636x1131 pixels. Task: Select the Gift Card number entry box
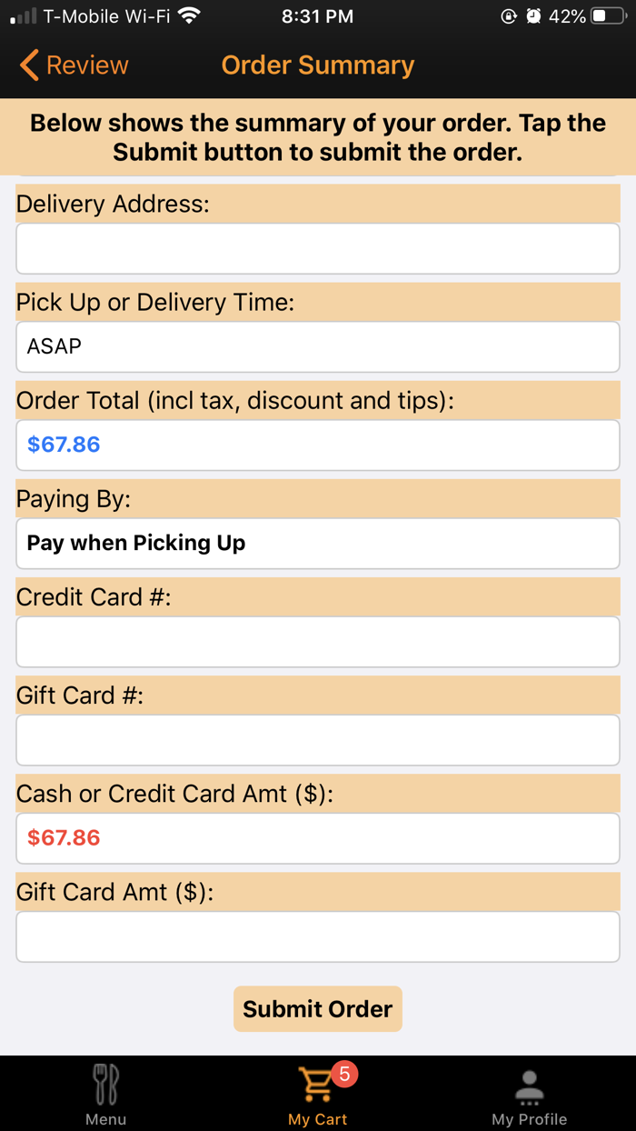pyautogui.click(x=317, y=739)
